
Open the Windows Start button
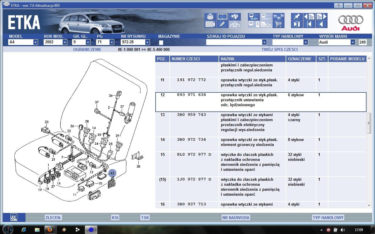pyautogui.click(x=8, y=229)
